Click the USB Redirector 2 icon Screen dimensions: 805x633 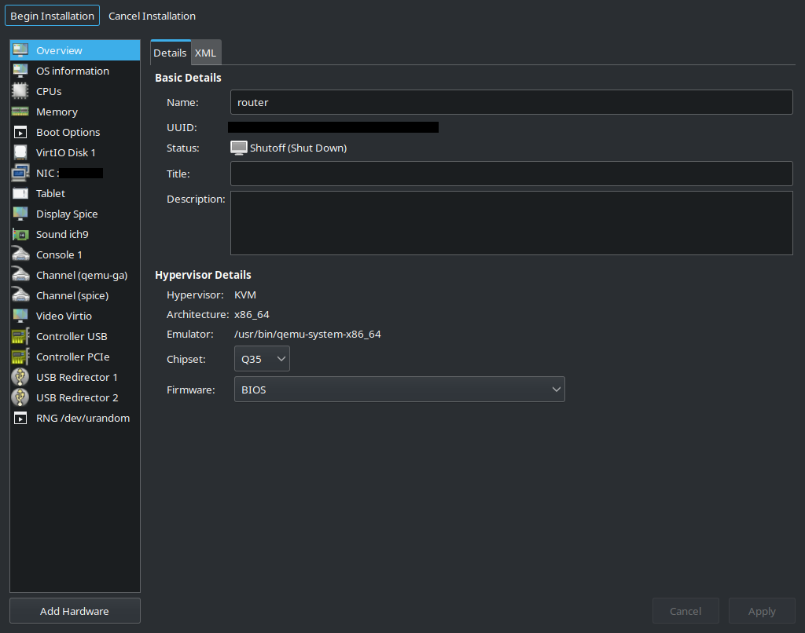click(20, 397)
